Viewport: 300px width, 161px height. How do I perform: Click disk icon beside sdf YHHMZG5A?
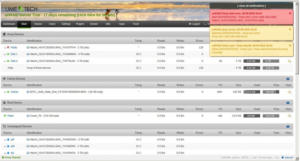click(x=28, y=140)
